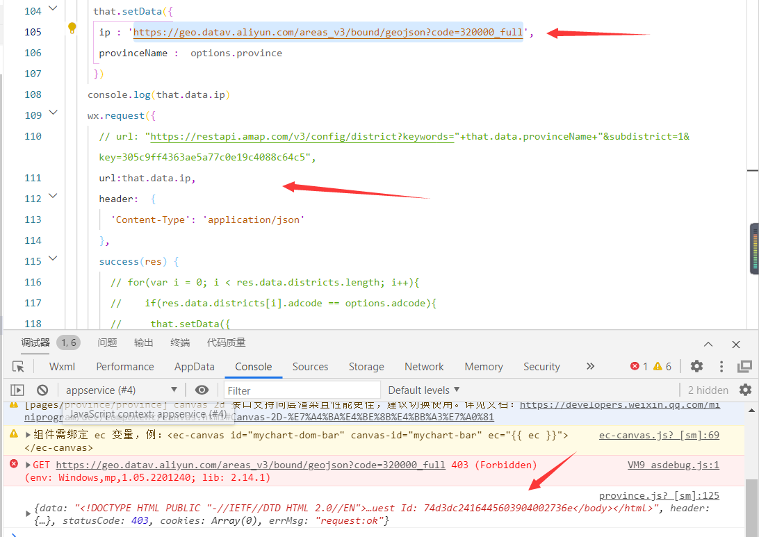
Task: Switch to the Sources tab
Action: click(x=310, y=367)
